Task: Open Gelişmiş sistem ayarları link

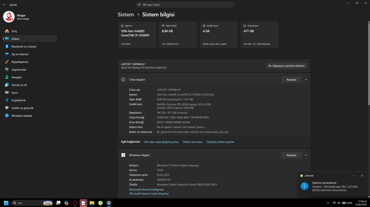Action: pos(221,142)
